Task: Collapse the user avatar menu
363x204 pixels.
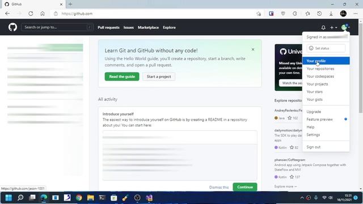Action: 345,27
